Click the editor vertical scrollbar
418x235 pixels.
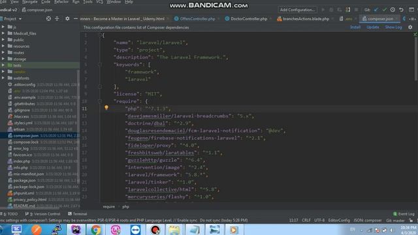(416, 58)
